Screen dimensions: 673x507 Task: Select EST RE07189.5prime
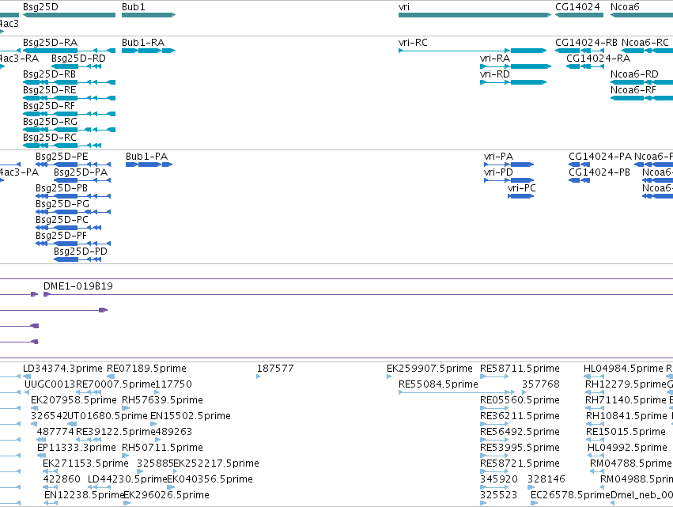pyautogui.click(x=111, y=376)
